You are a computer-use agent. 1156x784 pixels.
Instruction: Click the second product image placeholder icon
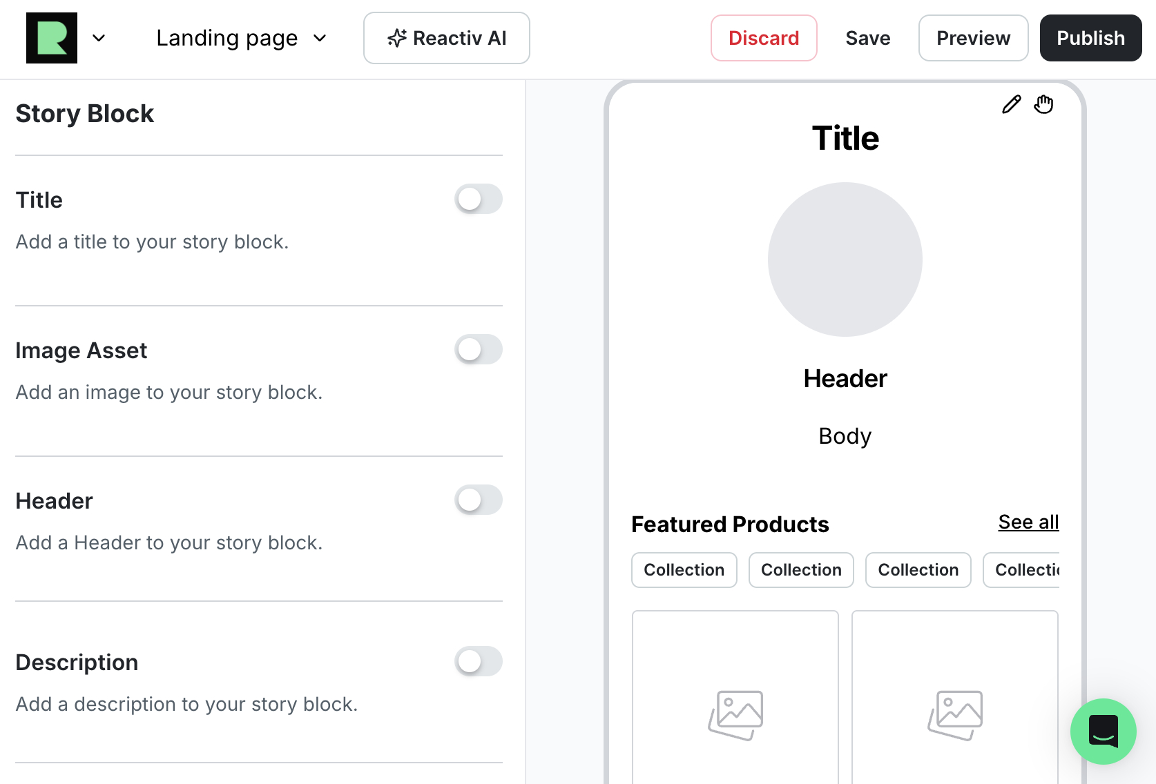pyautogui.click(x=955, y=715)
